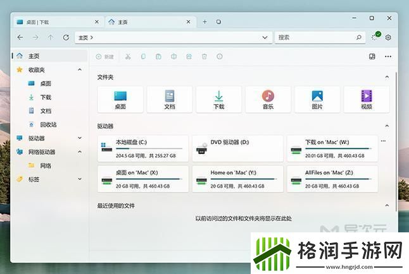This screenshot has width=409, height=274.
Task: Open the 下载 folder card
Action: [x=219, y=100]
